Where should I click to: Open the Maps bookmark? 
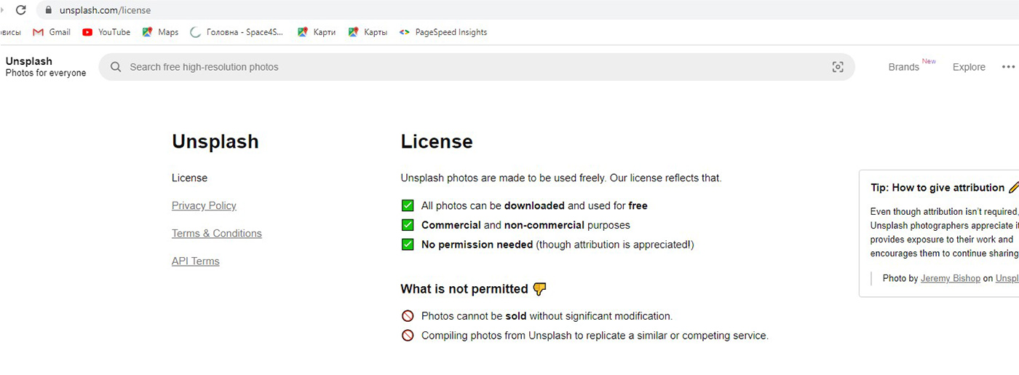coord(161,32)
